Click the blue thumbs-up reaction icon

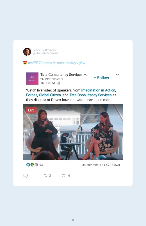[x=28, y=165]
